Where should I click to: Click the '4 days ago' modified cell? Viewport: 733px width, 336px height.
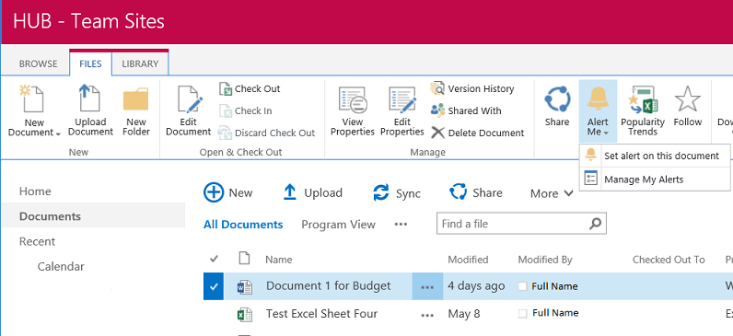(x=476, y=285)
